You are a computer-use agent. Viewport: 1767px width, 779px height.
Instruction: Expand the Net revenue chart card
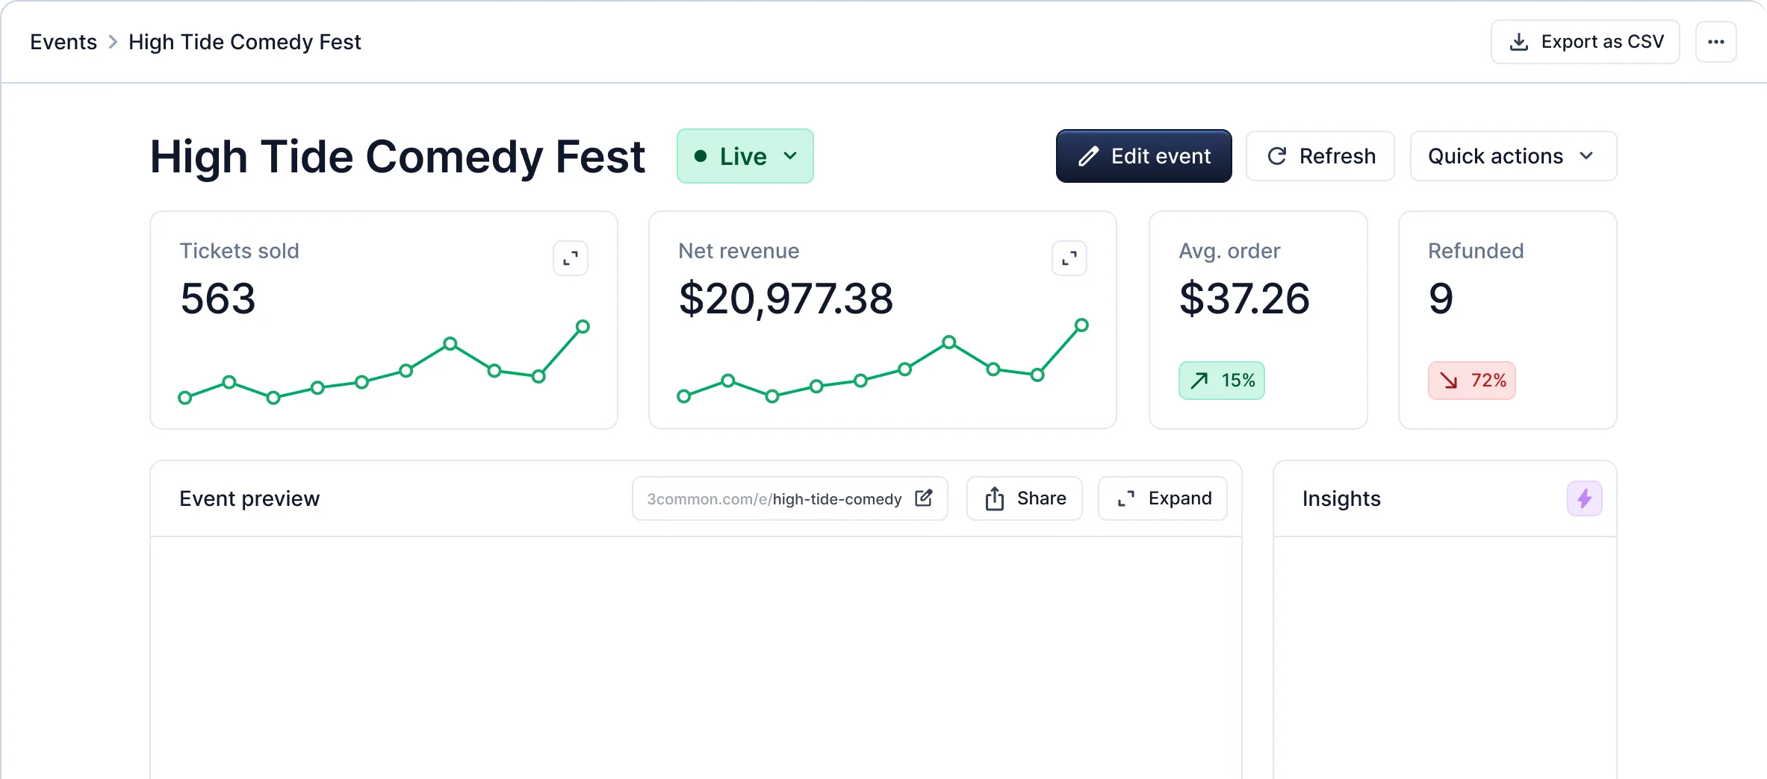coord(1069,258)
